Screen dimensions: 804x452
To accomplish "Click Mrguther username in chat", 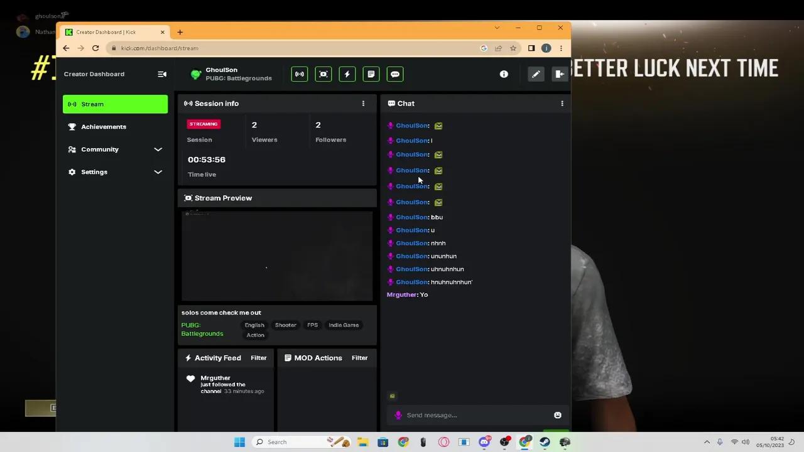I will [x=402, y=295].
